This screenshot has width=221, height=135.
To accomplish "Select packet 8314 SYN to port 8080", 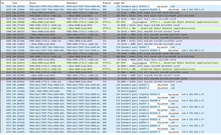I will (110, 53).
